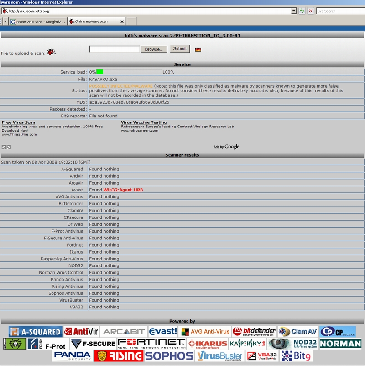Image resolution: width=365 pixels, height=366 pixels.
Task: Select the F-Secure logo
Action: tap(93, 344)
